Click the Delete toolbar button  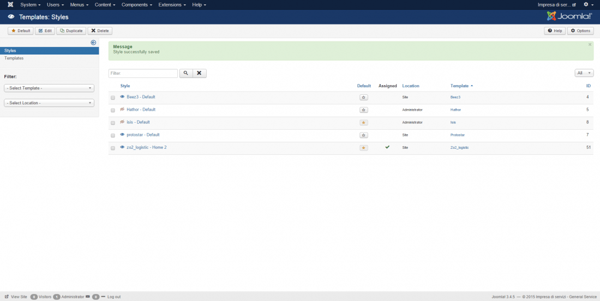(100, 31)
